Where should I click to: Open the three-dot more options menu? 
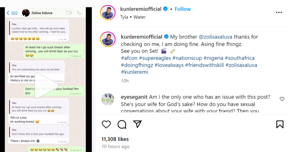[x=279, y=13]
